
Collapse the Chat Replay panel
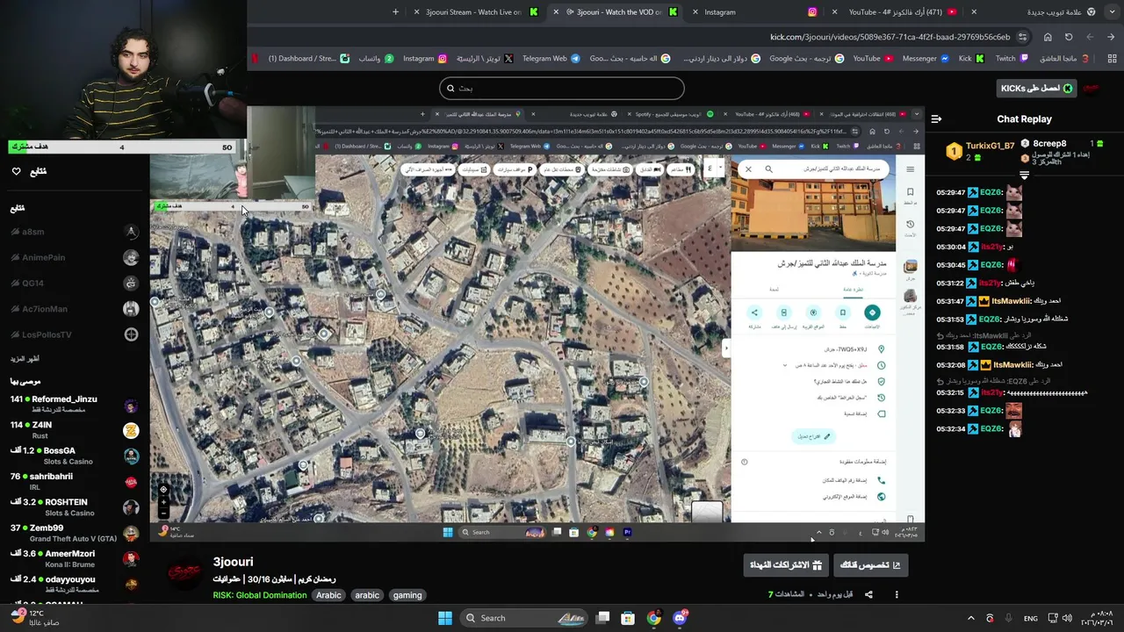pyautogui.click(x=936, y=118)
